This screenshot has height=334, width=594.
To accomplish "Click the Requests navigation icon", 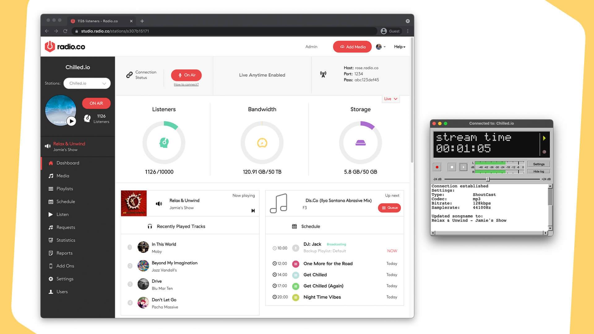I will point(50,227).
